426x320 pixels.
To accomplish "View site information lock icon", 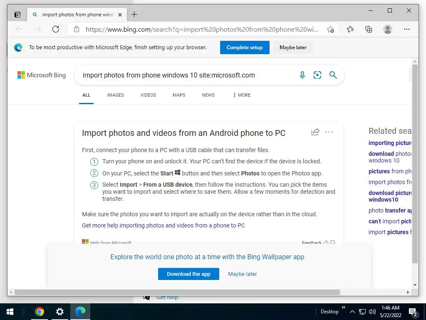I will [77, 29].
